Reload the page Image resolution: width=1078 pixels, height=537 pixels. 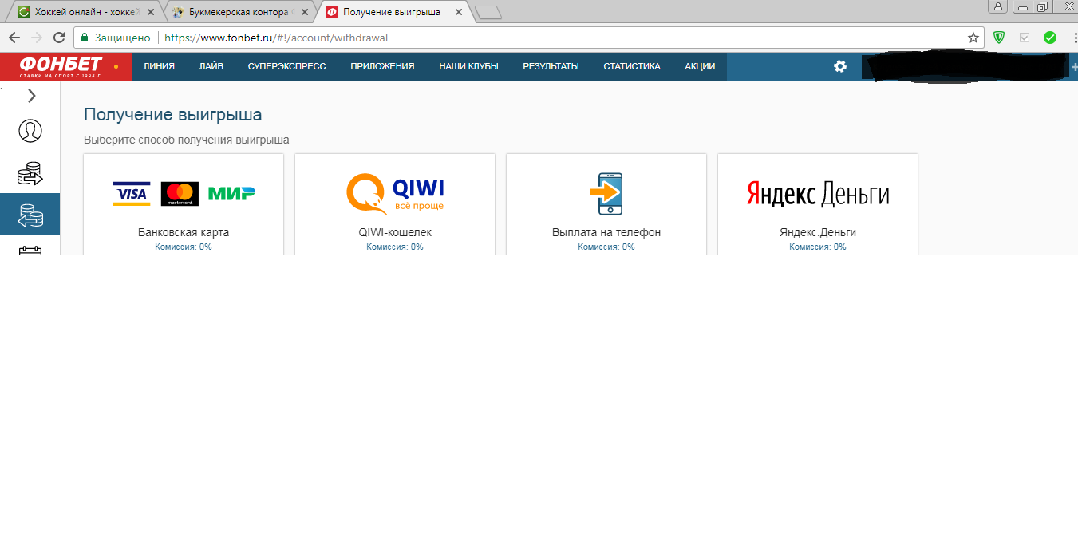(x=59, y=38)
